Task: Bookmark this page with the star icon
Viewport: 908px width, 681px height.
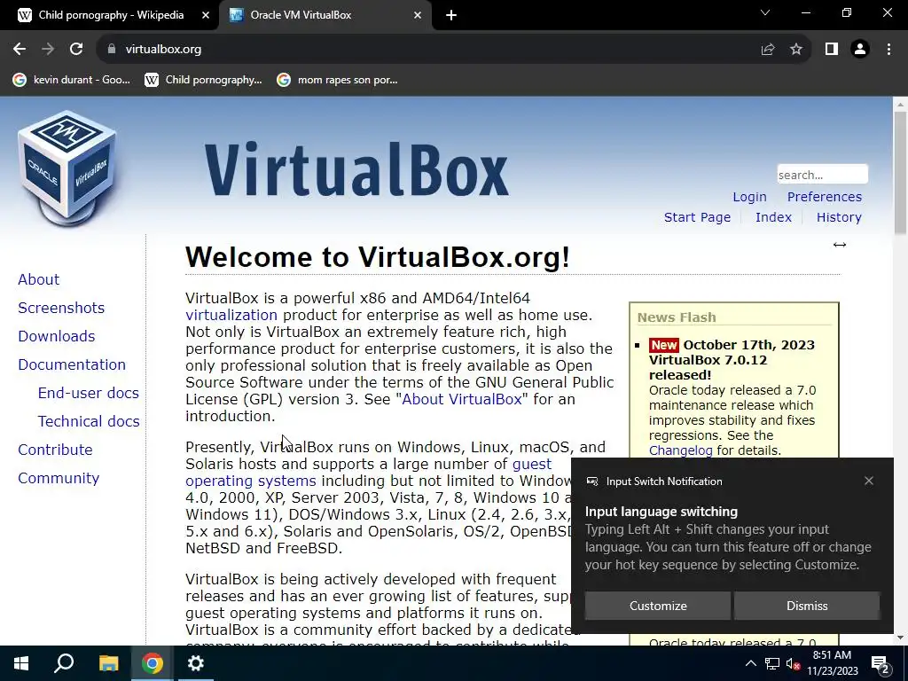Action: 796,50
